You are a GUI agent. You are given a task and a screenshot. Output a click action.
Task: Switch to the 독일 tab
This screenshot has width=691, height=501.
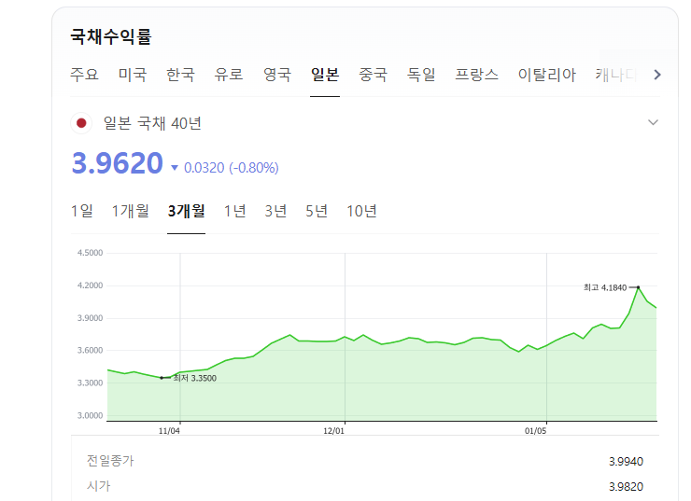(421, 75)
